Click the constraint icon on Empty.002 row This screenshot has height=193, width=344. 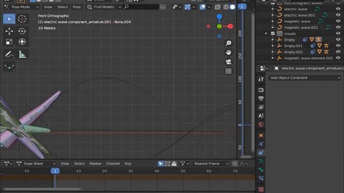[312, 52]
